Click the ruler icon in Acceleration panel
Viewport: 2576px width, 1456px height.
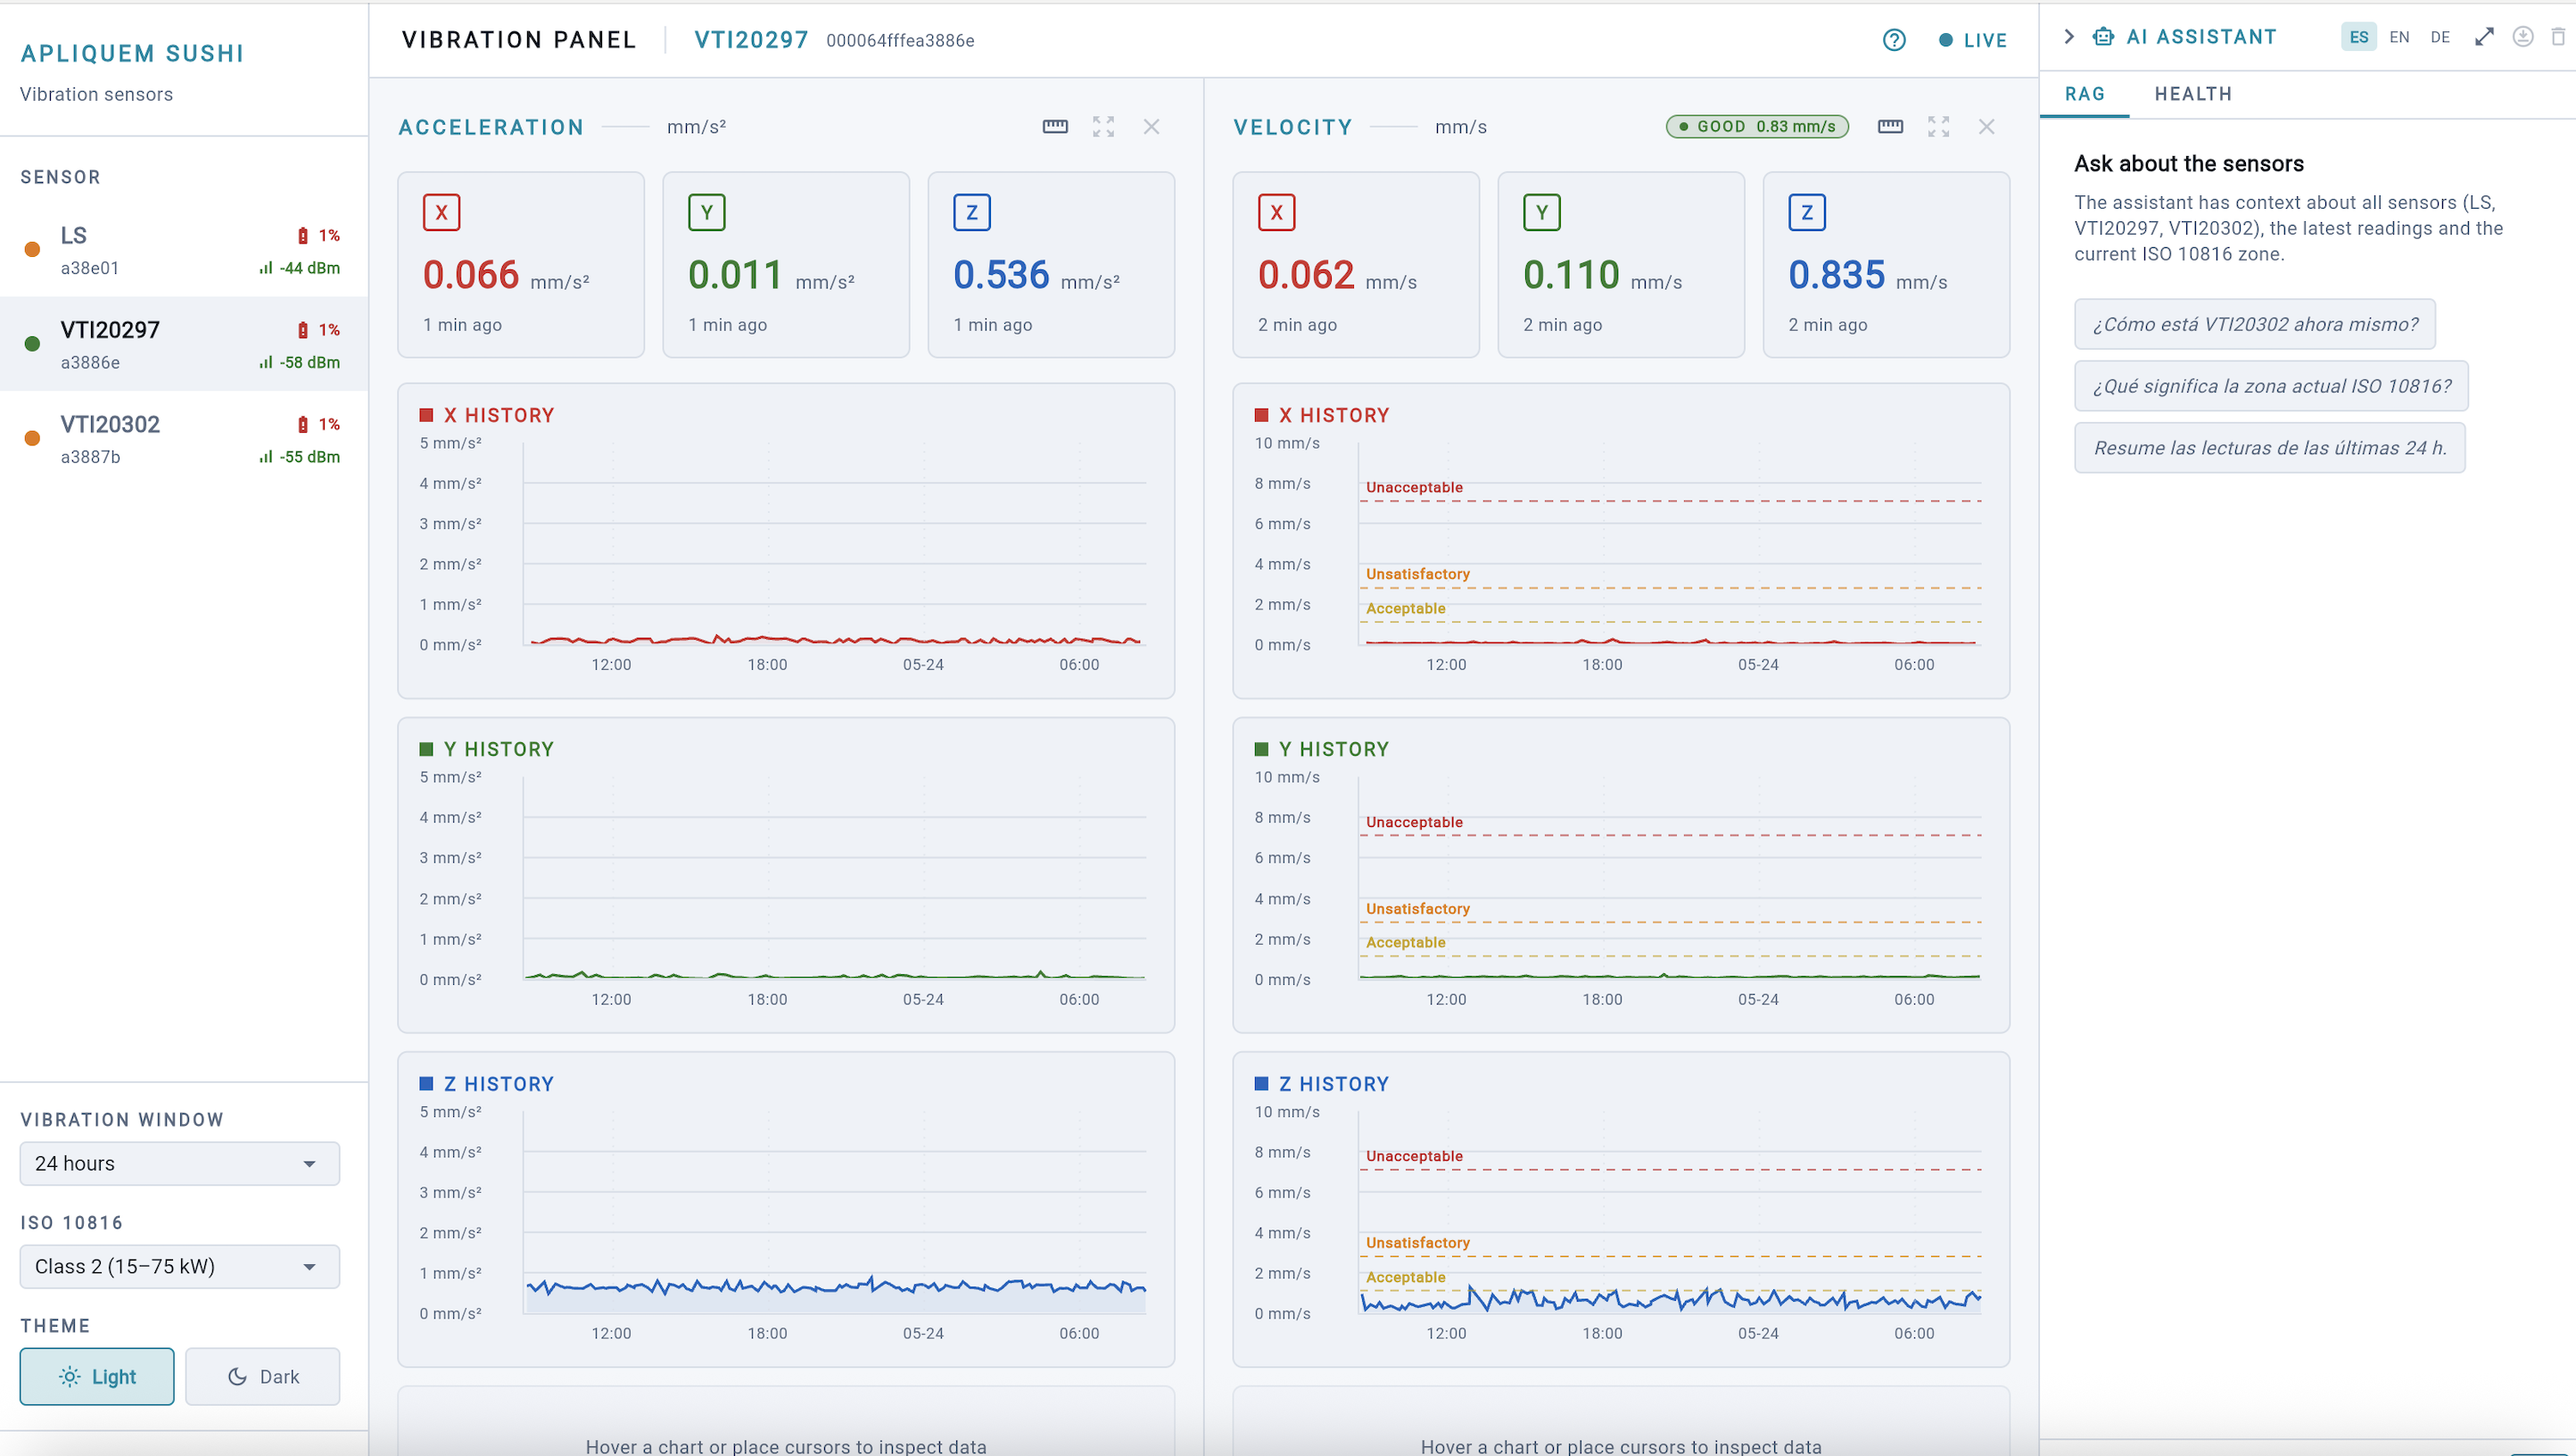1055,127
